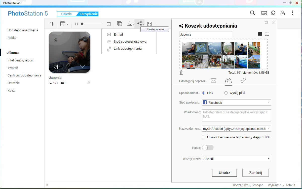Close the Koszyk udostępniania panel

click(273, 23)
